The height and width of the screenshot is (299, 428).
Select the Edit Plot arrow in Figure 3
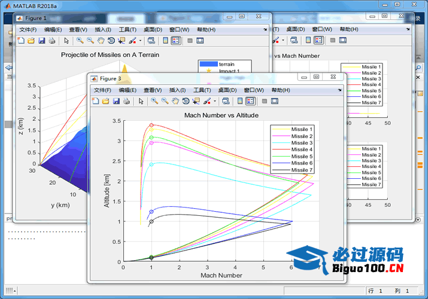tap(141, 101)
